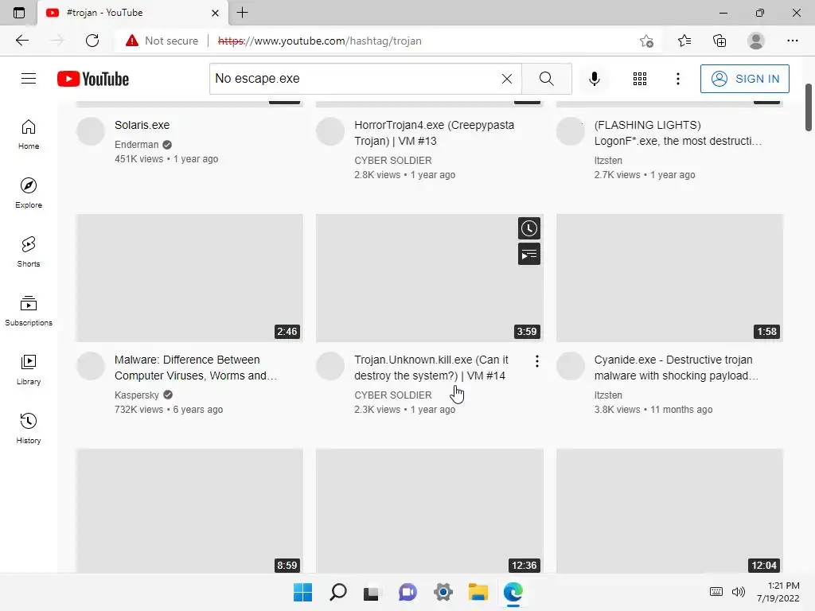This screenshot has height=611, width=815.
Task: Open Edge Settings and more menu
Action: [792, 41]
